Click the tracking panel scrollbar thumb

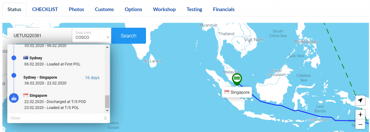click(107, 102)
